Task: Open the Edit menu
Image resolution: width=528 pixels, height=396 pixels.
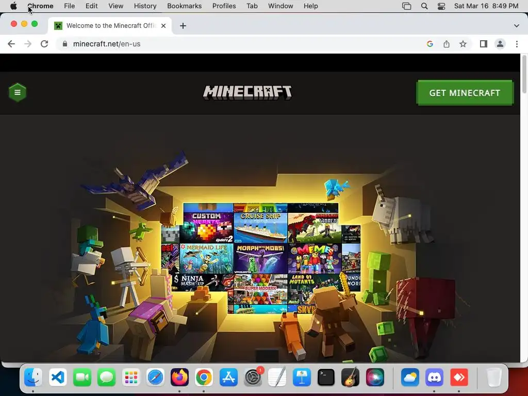Action: coord(92,6)
